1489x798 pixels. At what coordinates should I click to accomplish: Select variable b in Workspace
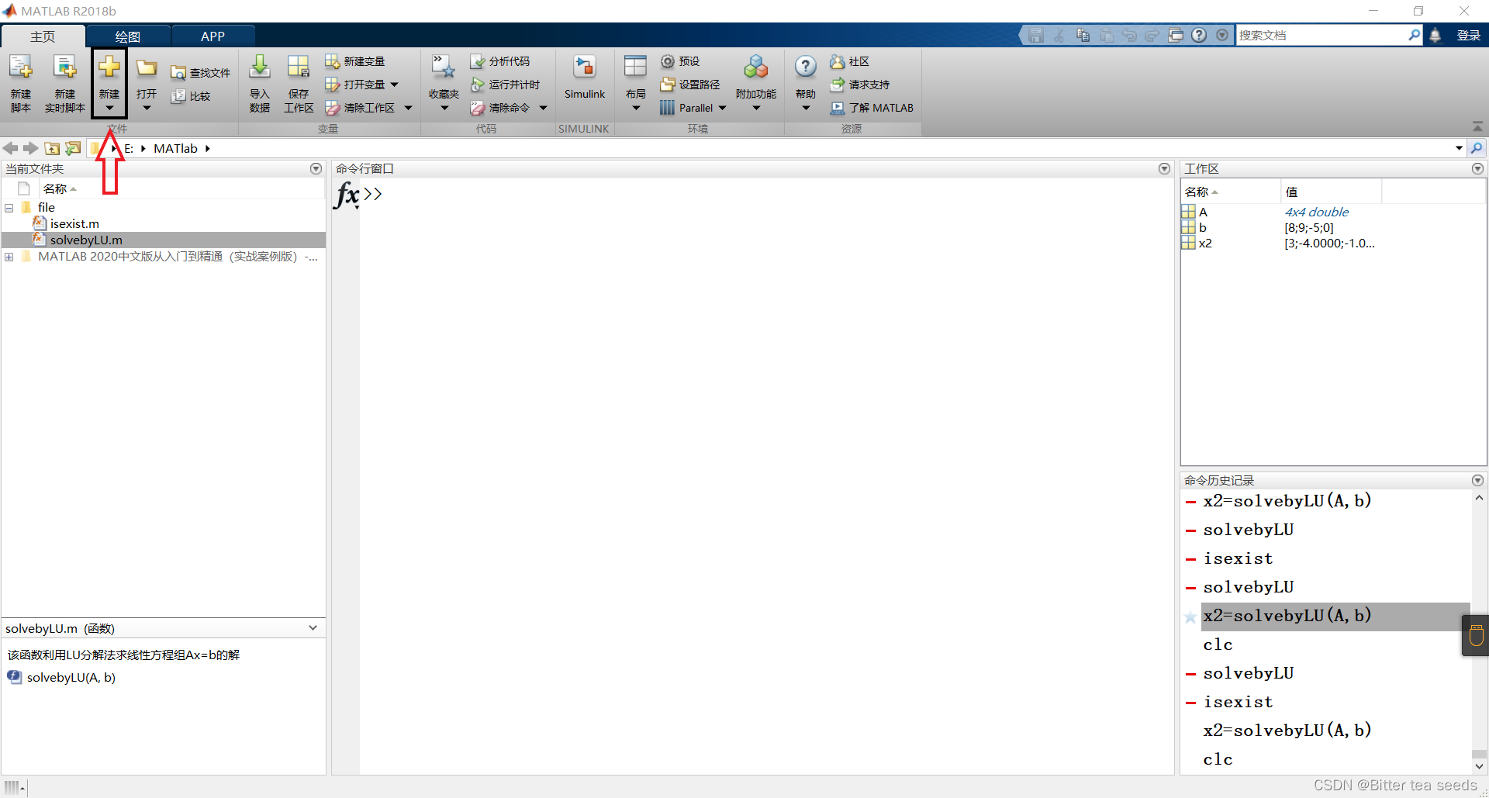tap(1202, 228)
